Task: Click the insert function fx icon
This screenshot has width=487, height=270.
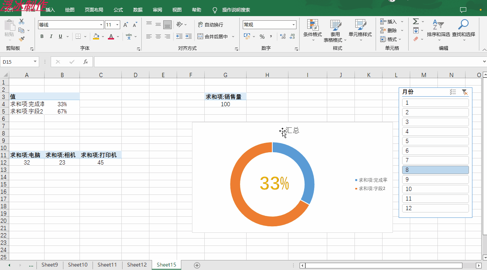Action: [x=85, y=62]
